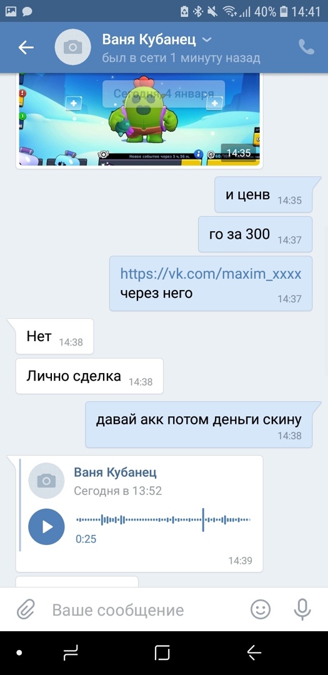
Task: Select the 'го за 300' message bubble
Action: point(256,234)
